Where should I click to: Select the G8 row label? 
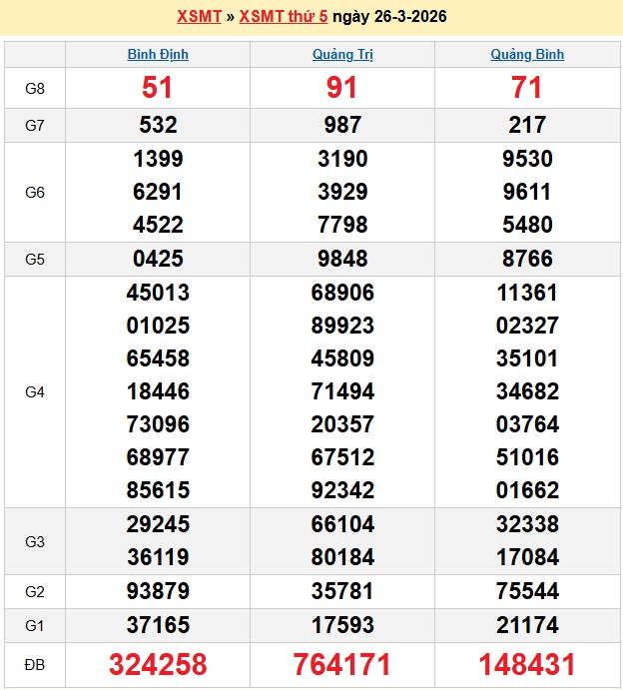point(35,89)
